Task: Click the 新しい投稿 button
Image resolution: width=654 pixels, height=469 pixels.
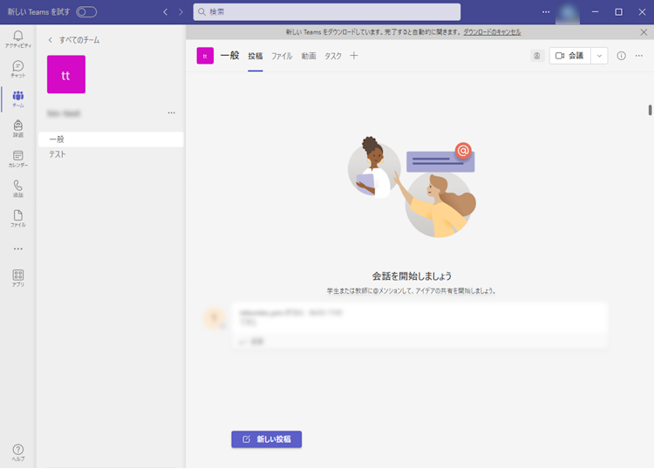Action: (266, 438)
